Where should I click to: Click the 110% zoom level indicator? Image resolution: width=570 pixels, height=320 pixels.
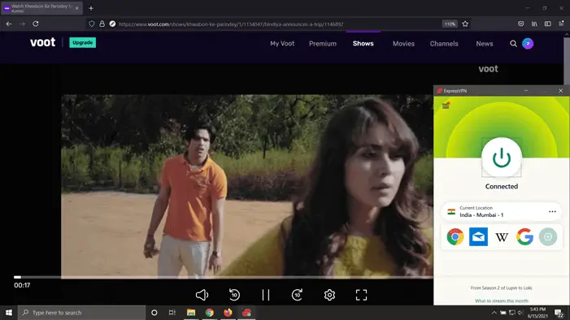(450, 24)
